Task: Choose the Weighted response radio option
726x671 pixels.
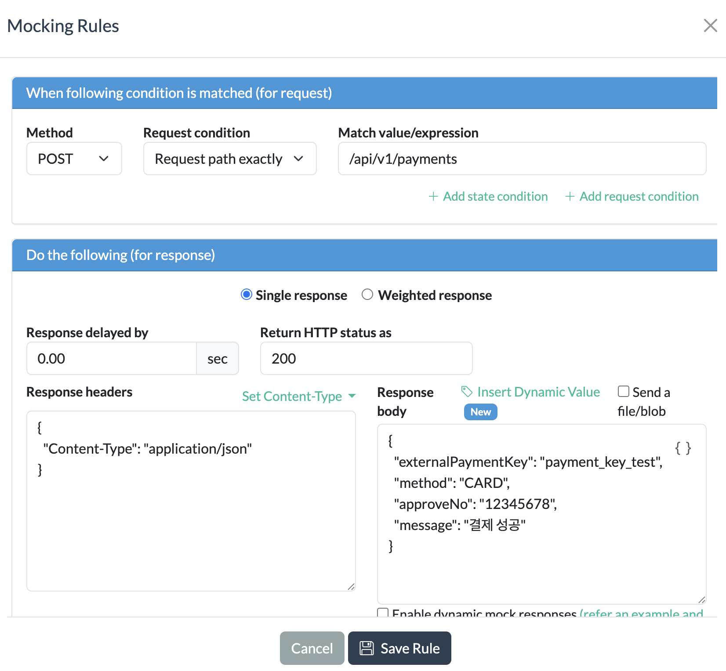Action: [367, 295]
